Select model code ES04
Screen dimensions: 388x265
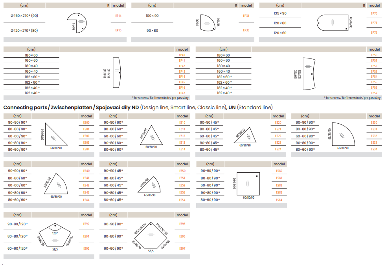(86, 149)
